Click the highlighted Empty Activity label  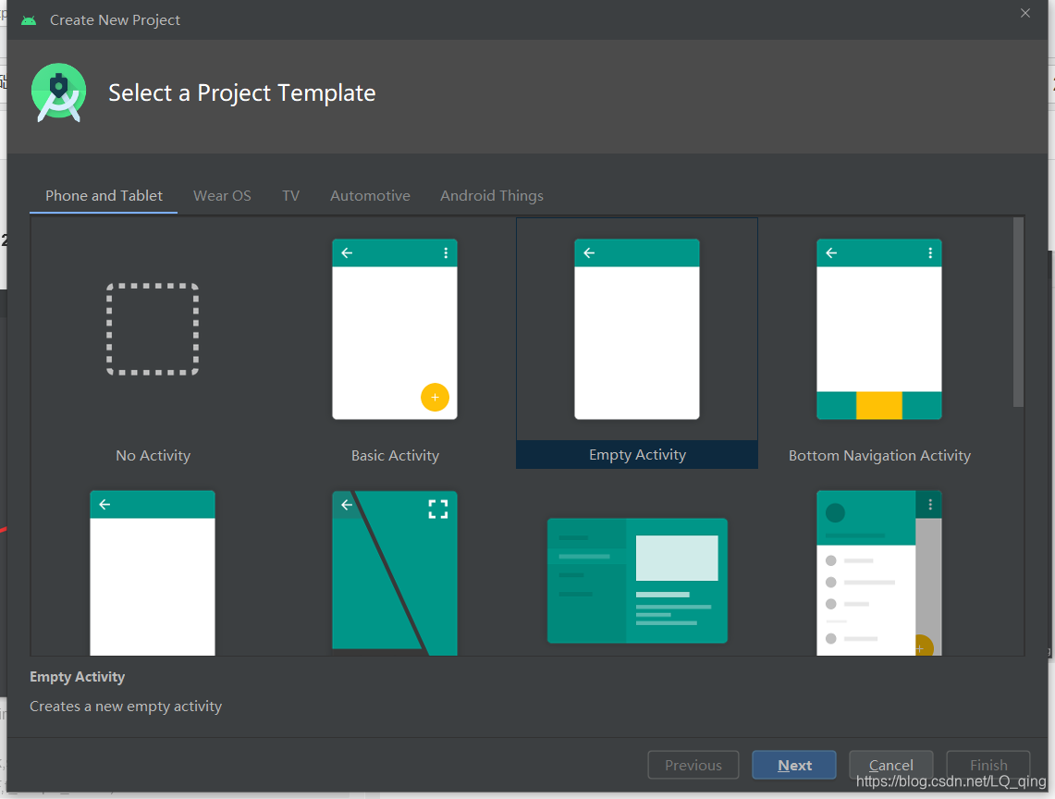coord(637,454)
